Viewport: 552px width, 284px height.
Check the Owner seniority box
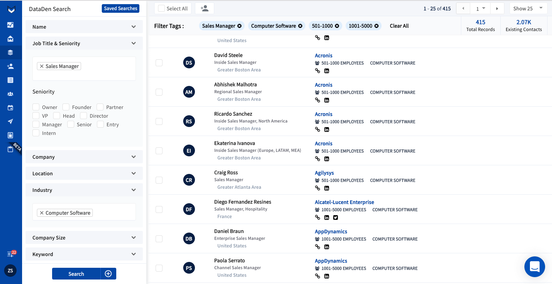[36, 107]
